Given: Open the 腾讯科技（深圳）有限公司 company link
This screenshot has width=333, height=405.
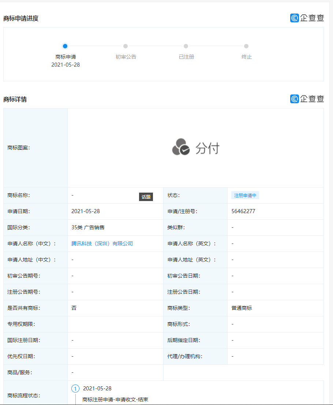Looking at the screenshot, I should 102,244.
